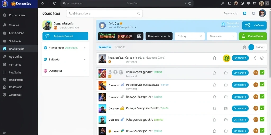
Task: Toggle the blue round switch
Action: click(251, 47)
